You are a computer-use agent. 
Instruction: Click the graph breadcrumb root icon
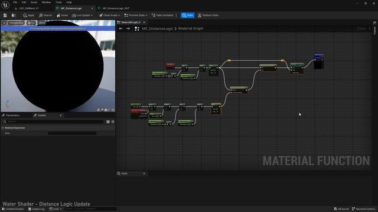click(x=137, y=29)
